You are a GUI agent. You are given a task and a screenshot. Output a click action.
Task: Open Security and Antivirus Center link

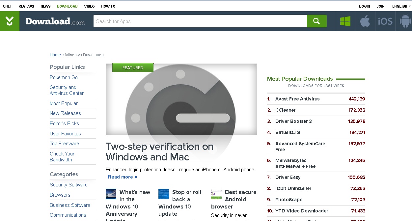point(67,90)
